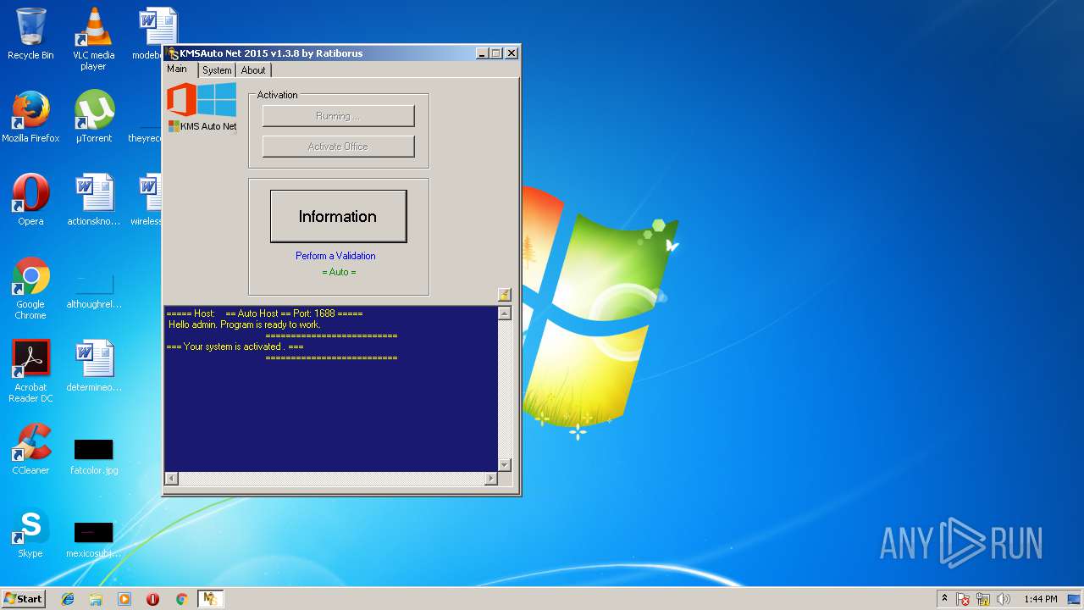The height and width of the screenshot is (610, 1084).
Task: Click 'Hello admin. Program is ready' line
Action: click(245, 324)
